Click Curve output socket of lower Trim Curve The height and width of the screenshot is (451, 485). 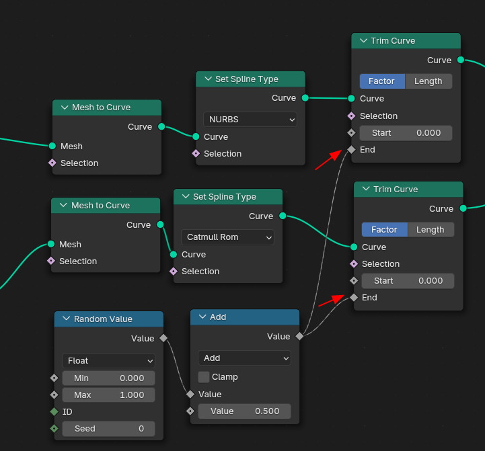463,208
